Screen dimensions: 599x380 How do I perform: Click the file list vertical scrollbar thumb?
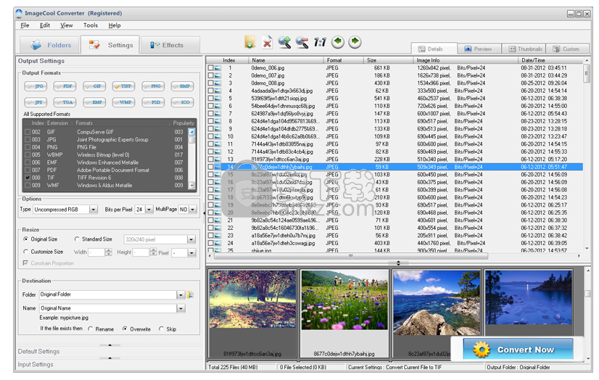coord(587,73)
